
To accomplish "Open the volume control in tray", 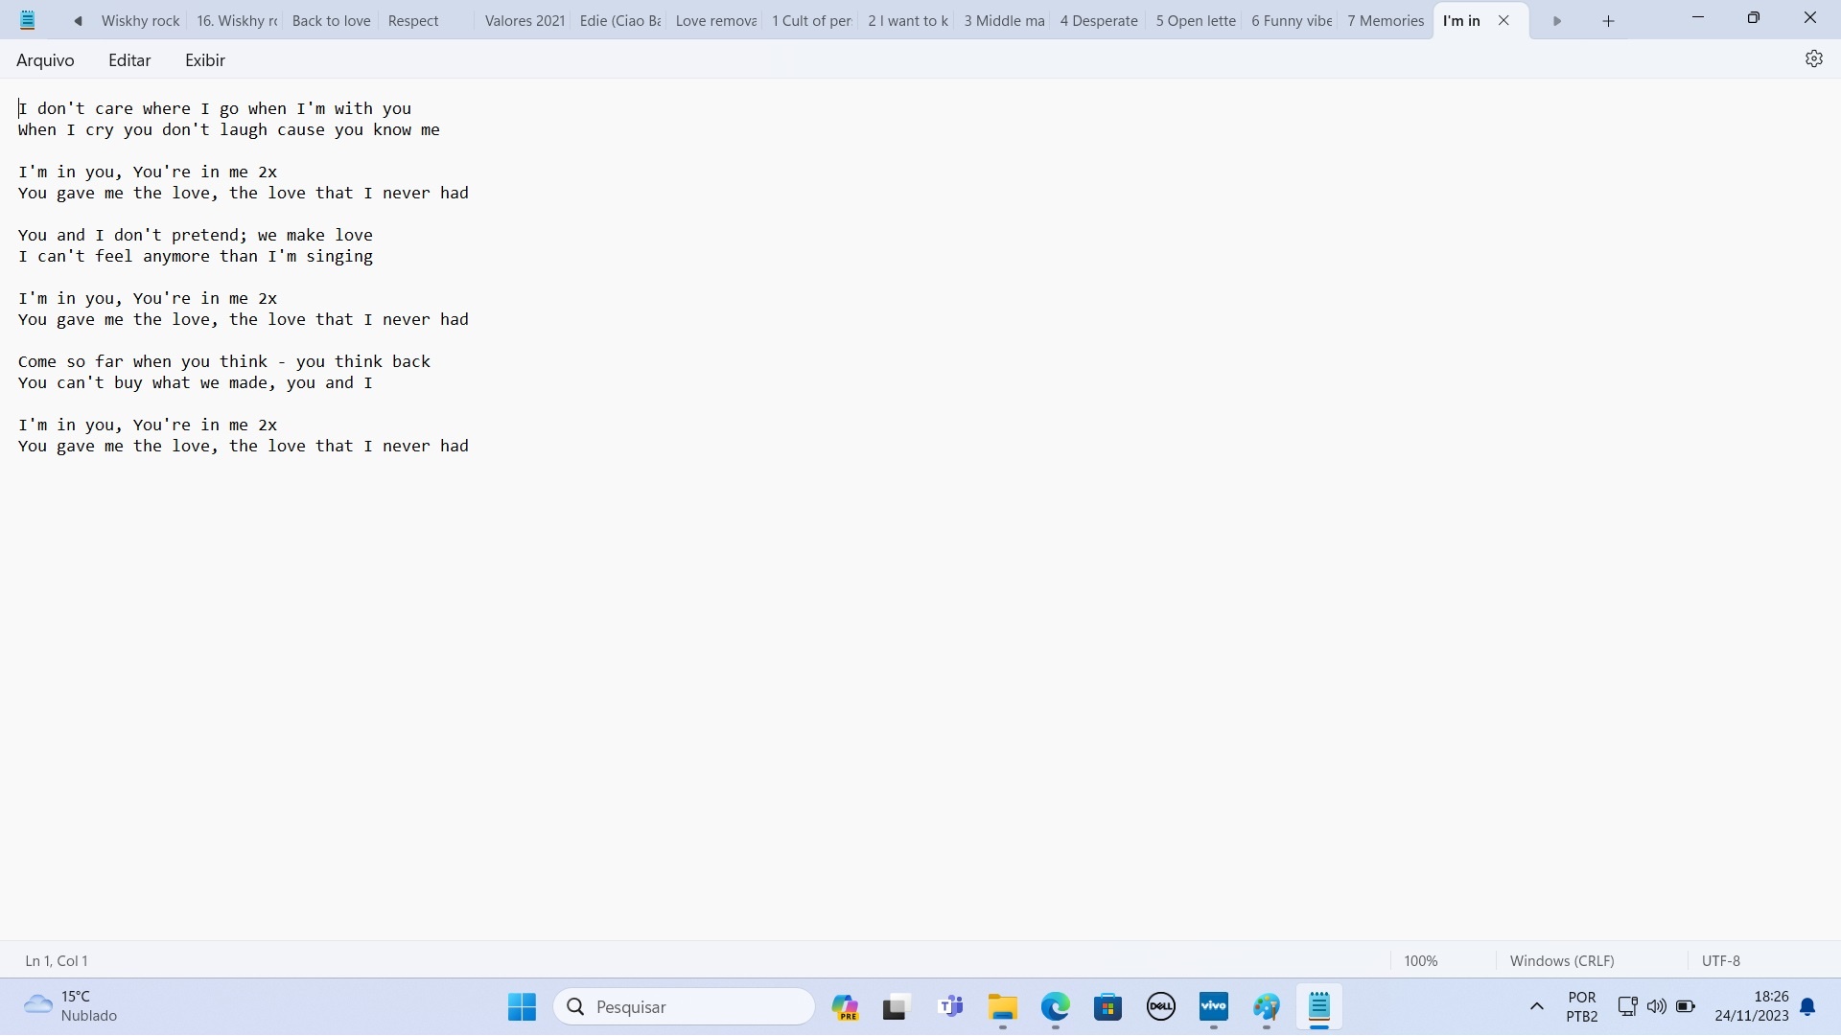I will (x=1656, y=1007).
